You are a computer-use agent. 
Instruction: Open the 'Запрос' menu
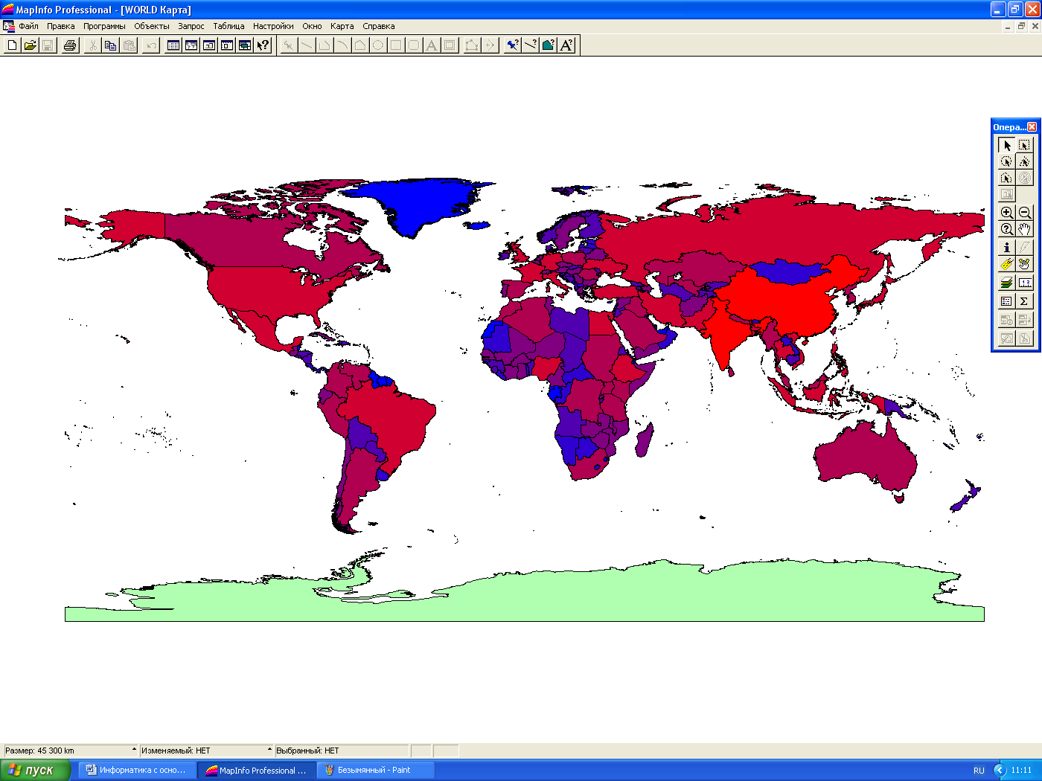(x=191, y=26)
